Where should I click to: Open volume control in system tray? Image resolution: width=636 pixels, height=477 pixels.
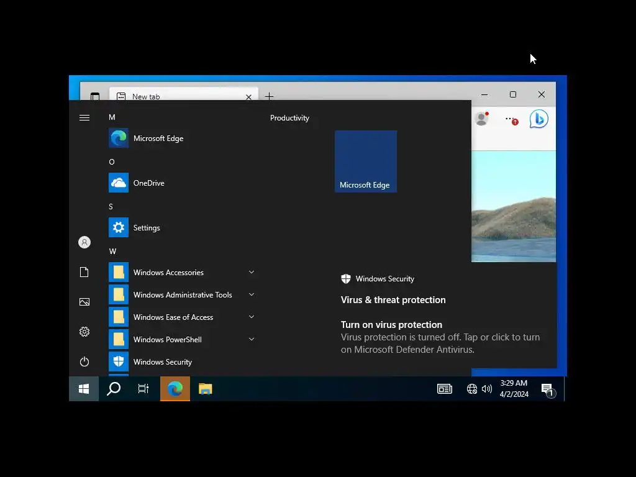click(487, 389)
